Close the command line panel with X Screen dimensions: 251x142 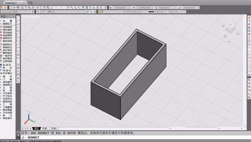[x=18, y=135]
